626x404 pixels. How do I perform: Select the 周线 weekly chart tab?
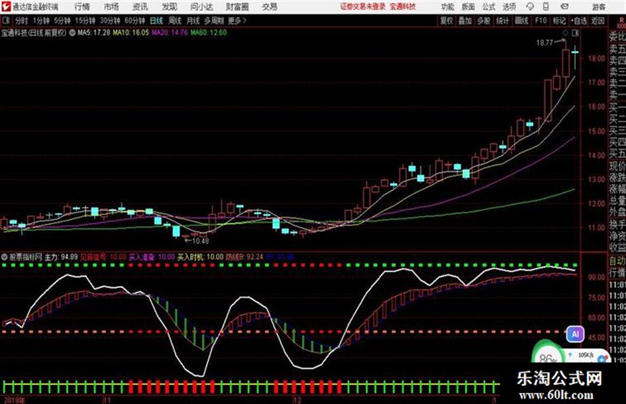click(x=174, y=21)
